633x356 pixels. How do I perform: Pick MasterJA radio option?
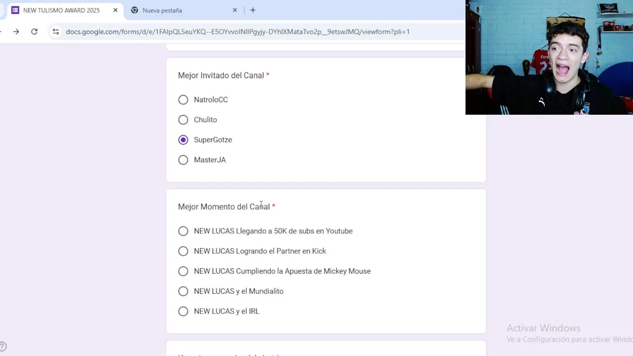pyautogui.click(x=183, y=160)
